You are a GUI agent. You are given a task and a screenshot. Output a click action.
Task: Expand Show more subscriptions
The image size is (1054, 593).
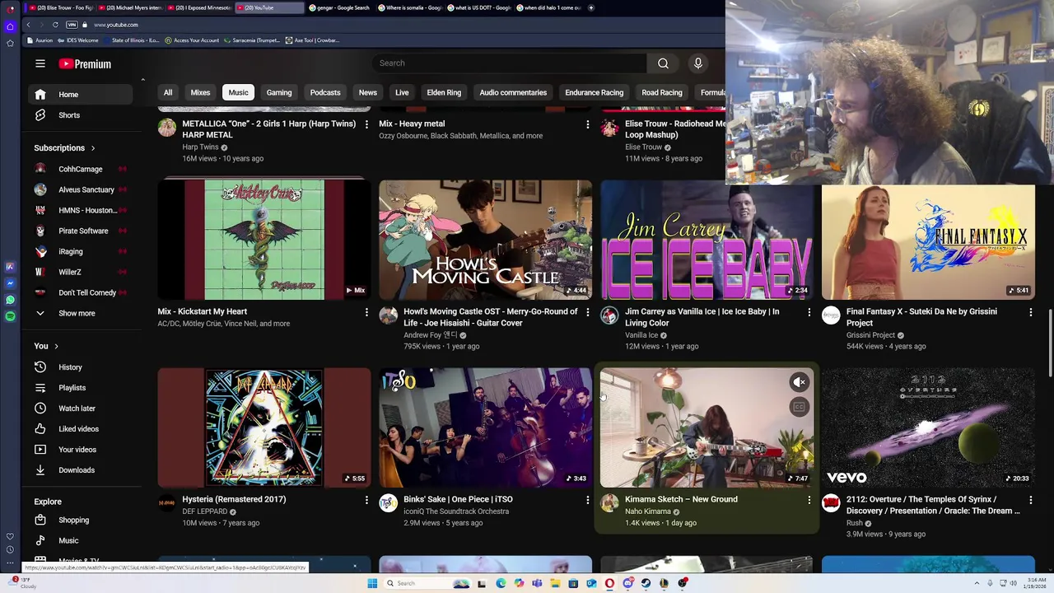80,314
